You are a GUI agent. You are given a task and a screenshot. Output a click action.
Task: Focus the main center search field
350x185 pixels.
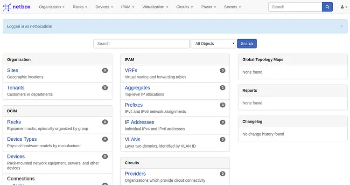(x=141, y=43)
